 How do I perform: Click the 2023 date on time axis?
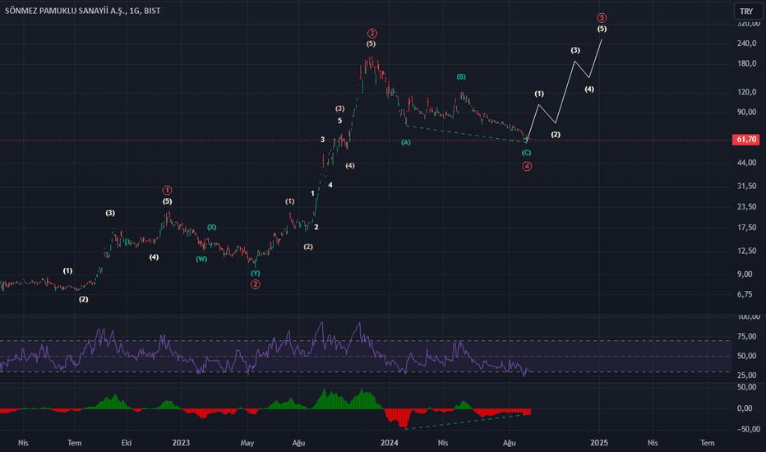pyautogui.click(x=181, y=443)
